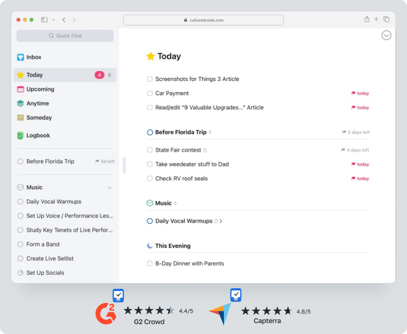Collapse the Music area in sidebar
This screenshot has height=334, width=407.
pos(110,188)
